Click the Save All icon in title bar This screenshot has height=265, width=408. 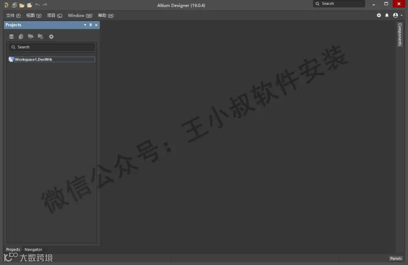[x=15, y=5]
